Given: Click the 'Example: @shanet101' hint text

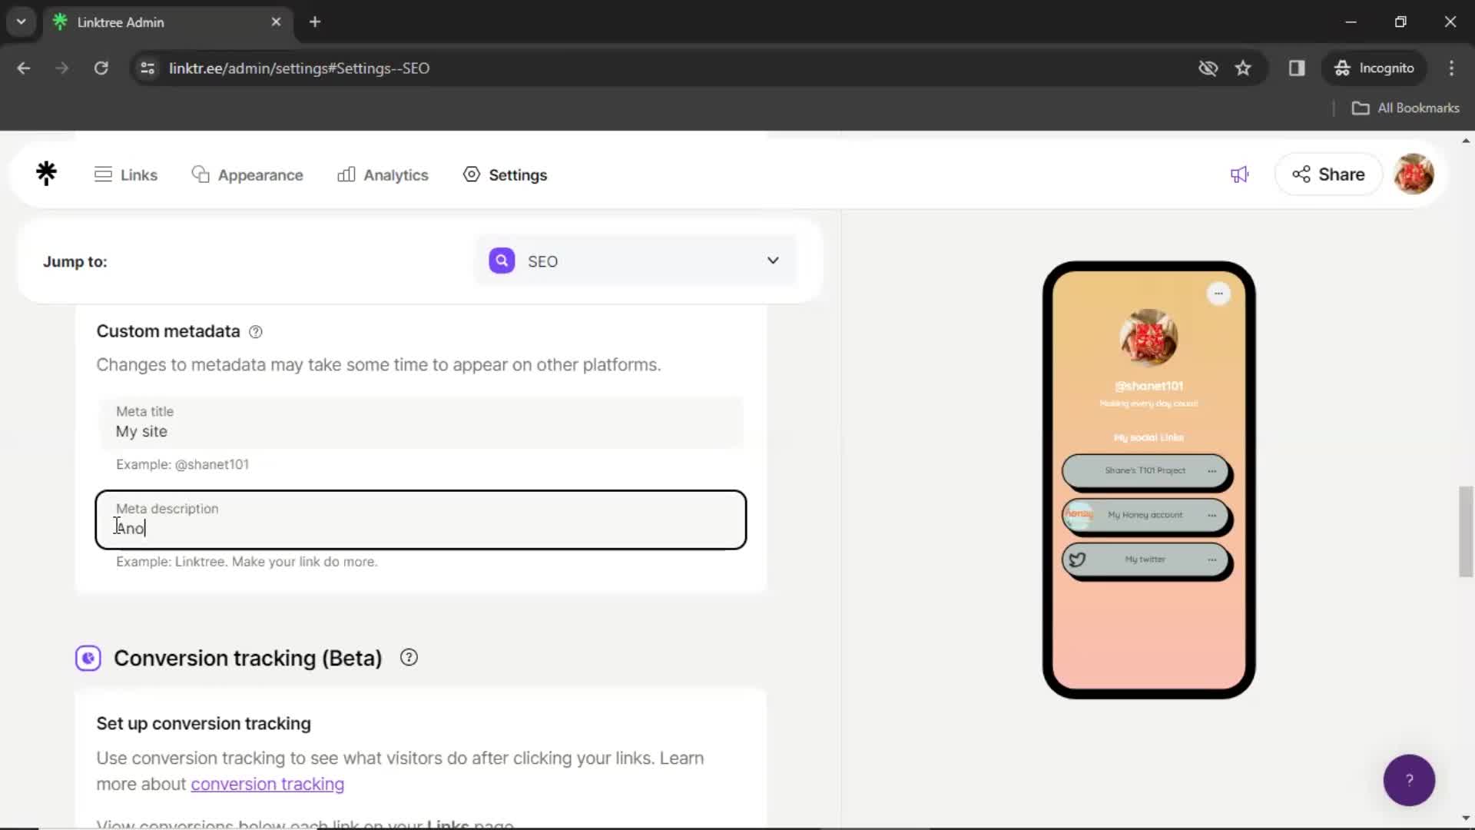Looking at the screenshot, I should [182, 464].
